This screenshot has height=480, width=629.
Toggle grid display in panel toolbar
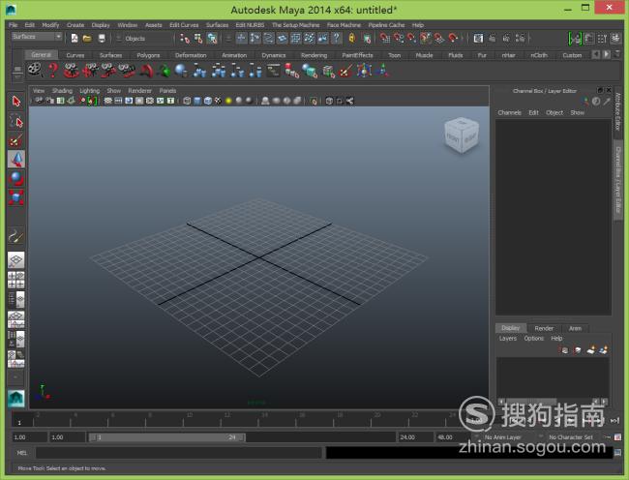click(x=108, y=101)
